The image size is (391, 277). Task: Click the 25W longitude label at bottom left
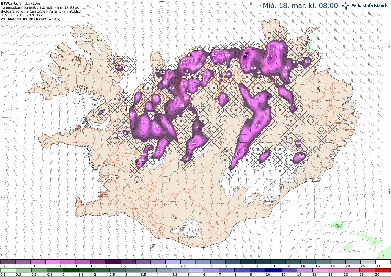click(x=2, y=254)
